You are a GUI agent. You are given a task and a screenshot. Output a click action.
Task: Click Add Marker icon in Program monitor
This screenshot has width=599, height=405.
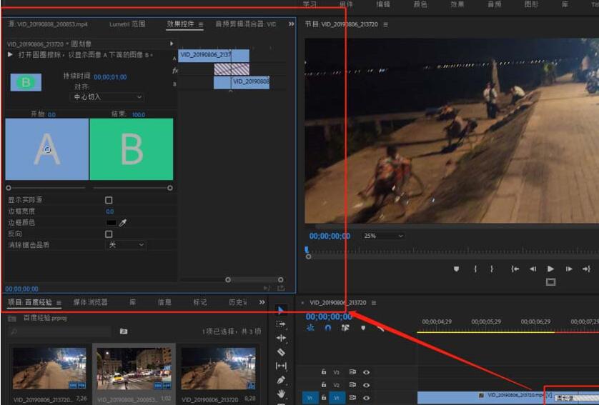click(x=456, y=269)
